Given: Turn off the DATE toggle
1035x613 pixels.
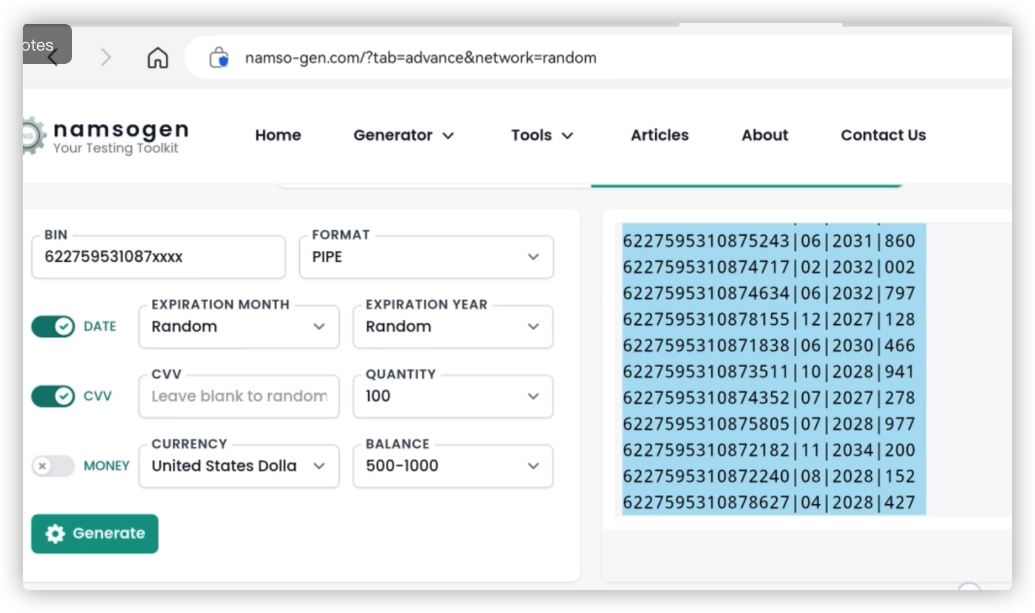Looking at the screenshot, I should point(53,327).
